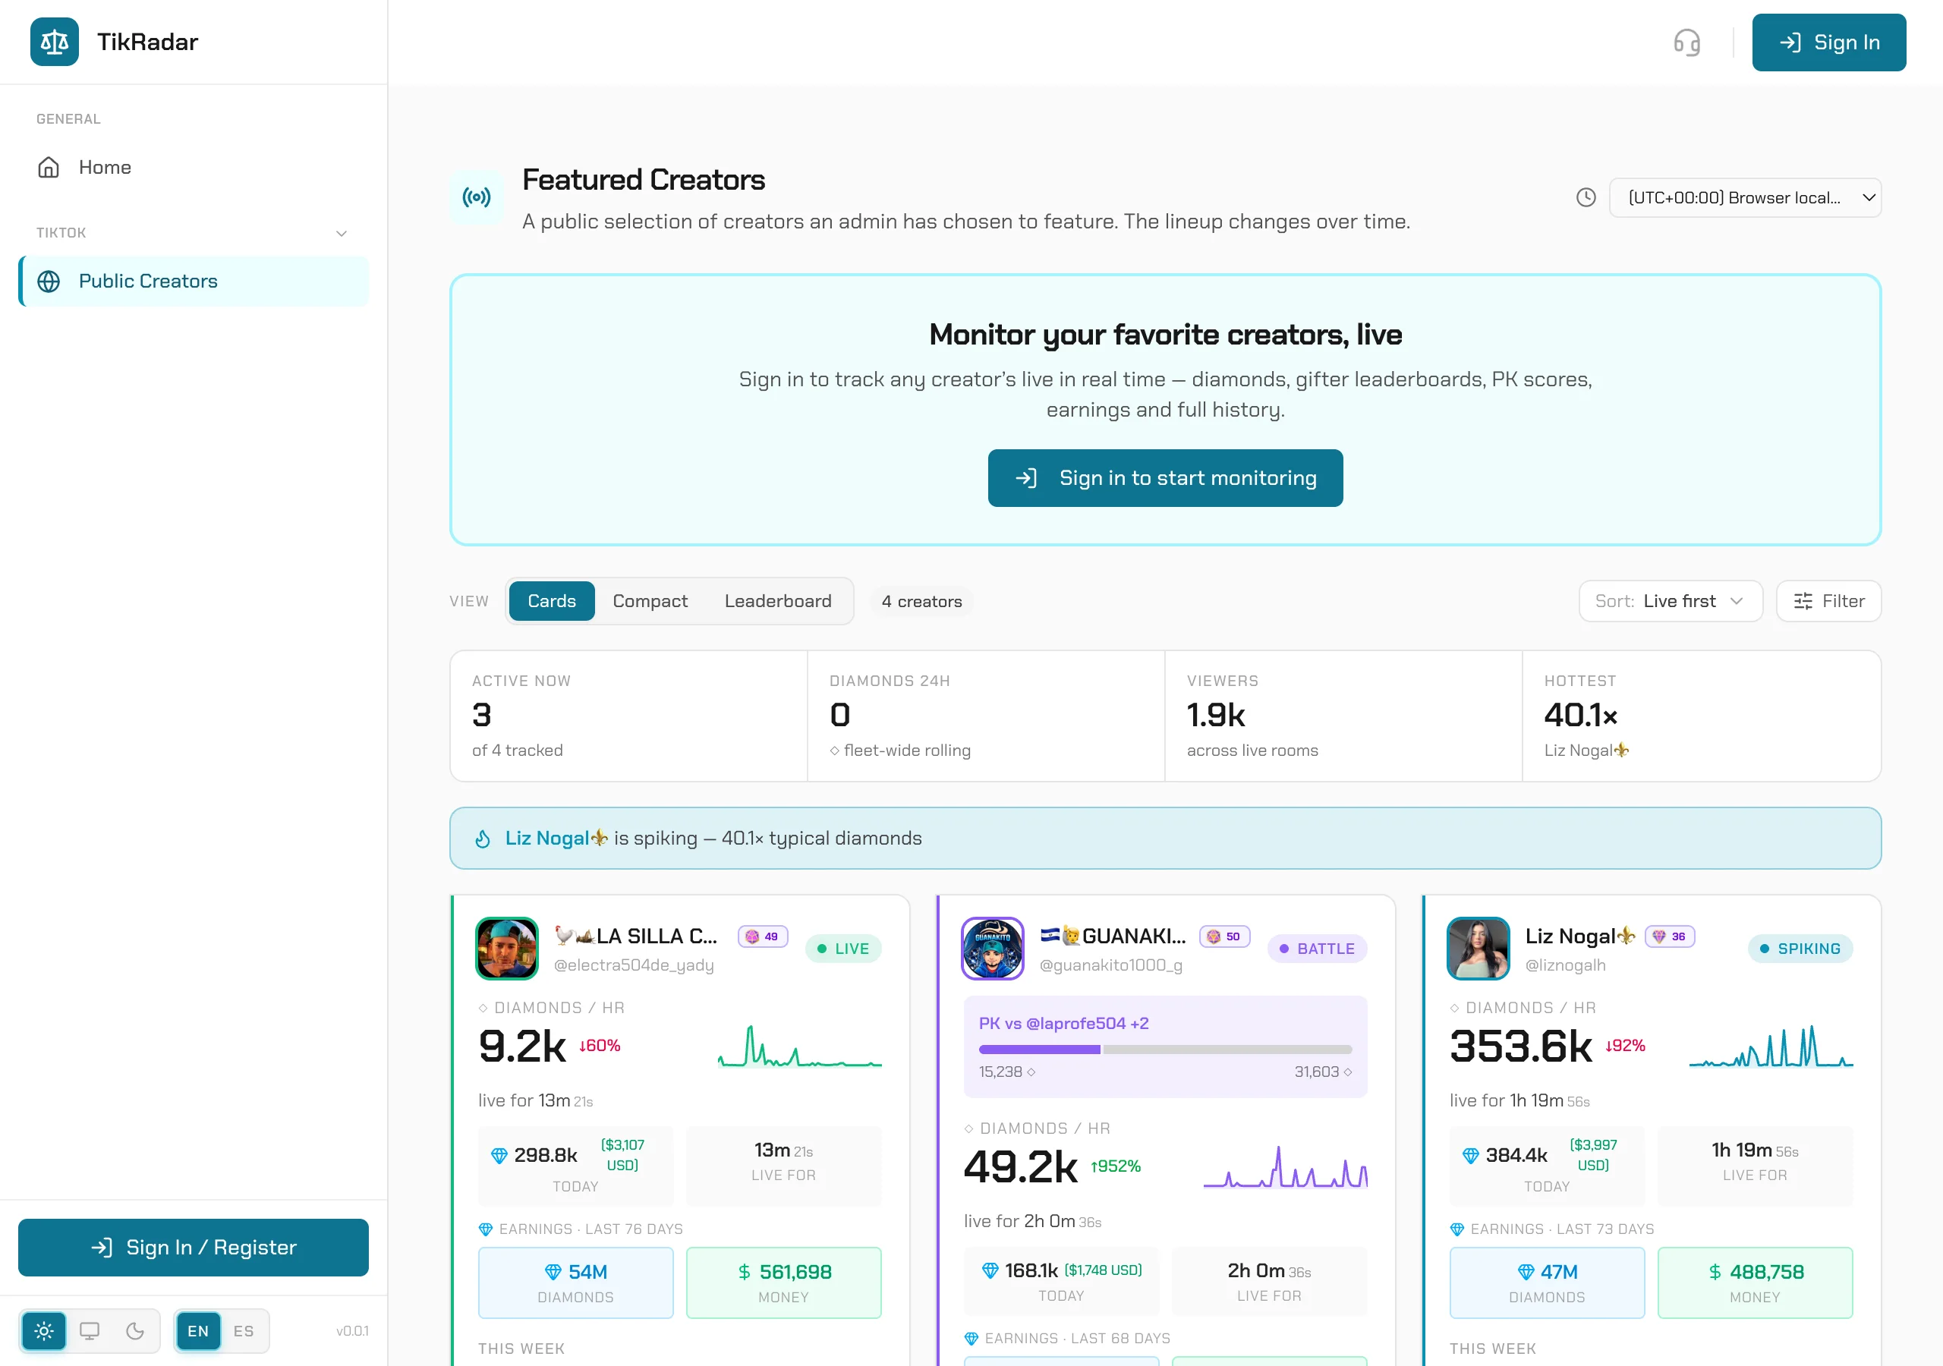Enable light theme sun toggle
This screenshot has height=1366, width=1943.
(x=44, y=1331)
